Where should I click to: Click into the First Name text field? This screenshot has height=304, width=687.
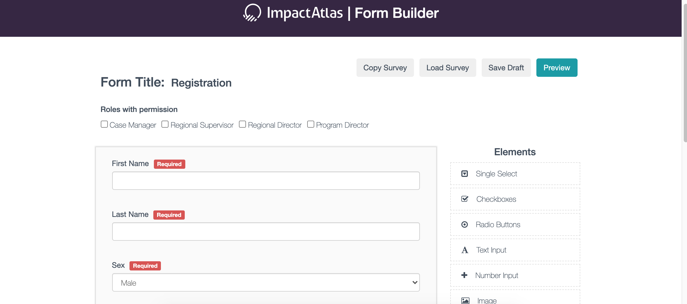tap(266, 181)
